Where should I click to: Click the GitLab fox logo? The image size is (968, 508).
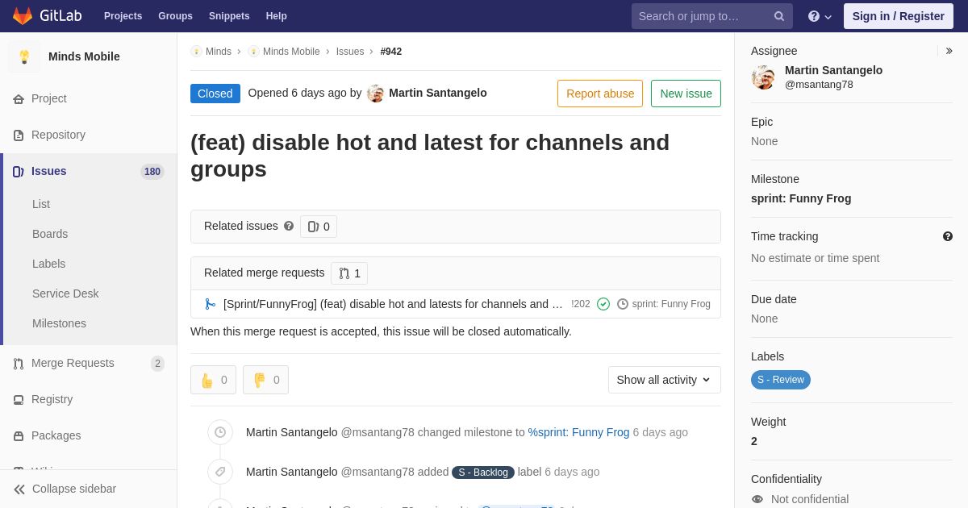pyautogui.click(x=23, y=16)
